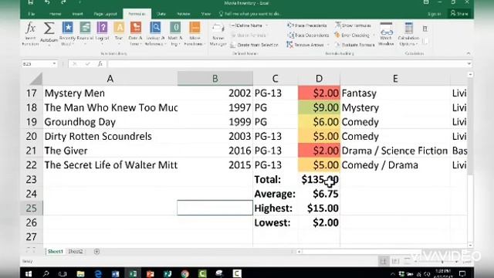Screen dimensions: 494x278
Task: Open the Define Name dropdown arrow
Action: (267, 25)
